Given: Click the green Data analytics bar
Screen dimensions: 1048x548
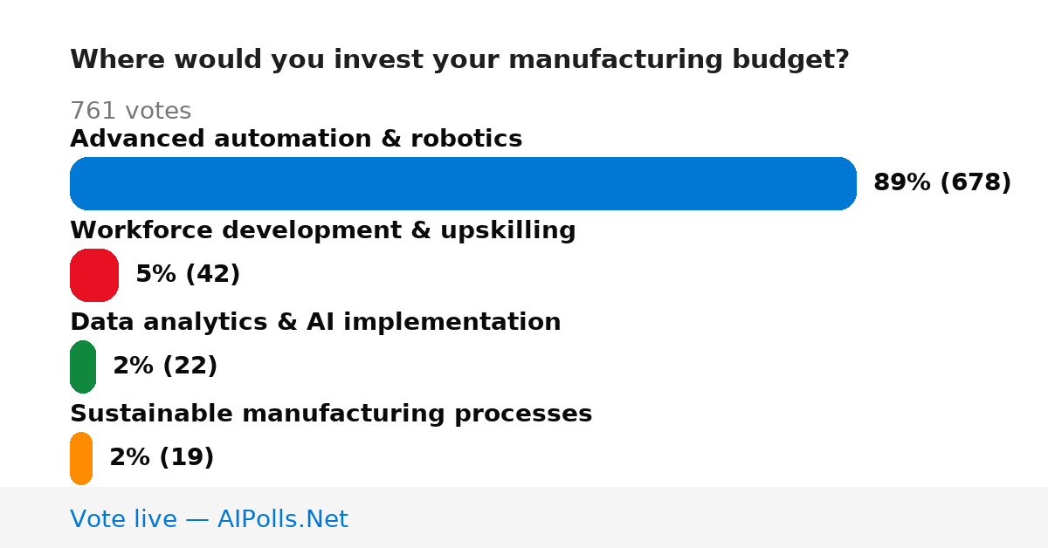Looking at the screenshot, I should click(83, 366).
